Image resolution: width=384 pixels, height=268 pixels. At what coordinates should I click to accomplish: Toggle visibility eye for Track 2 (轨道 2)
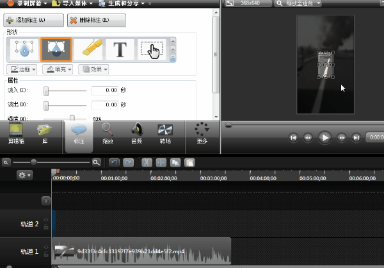(46, 220)
